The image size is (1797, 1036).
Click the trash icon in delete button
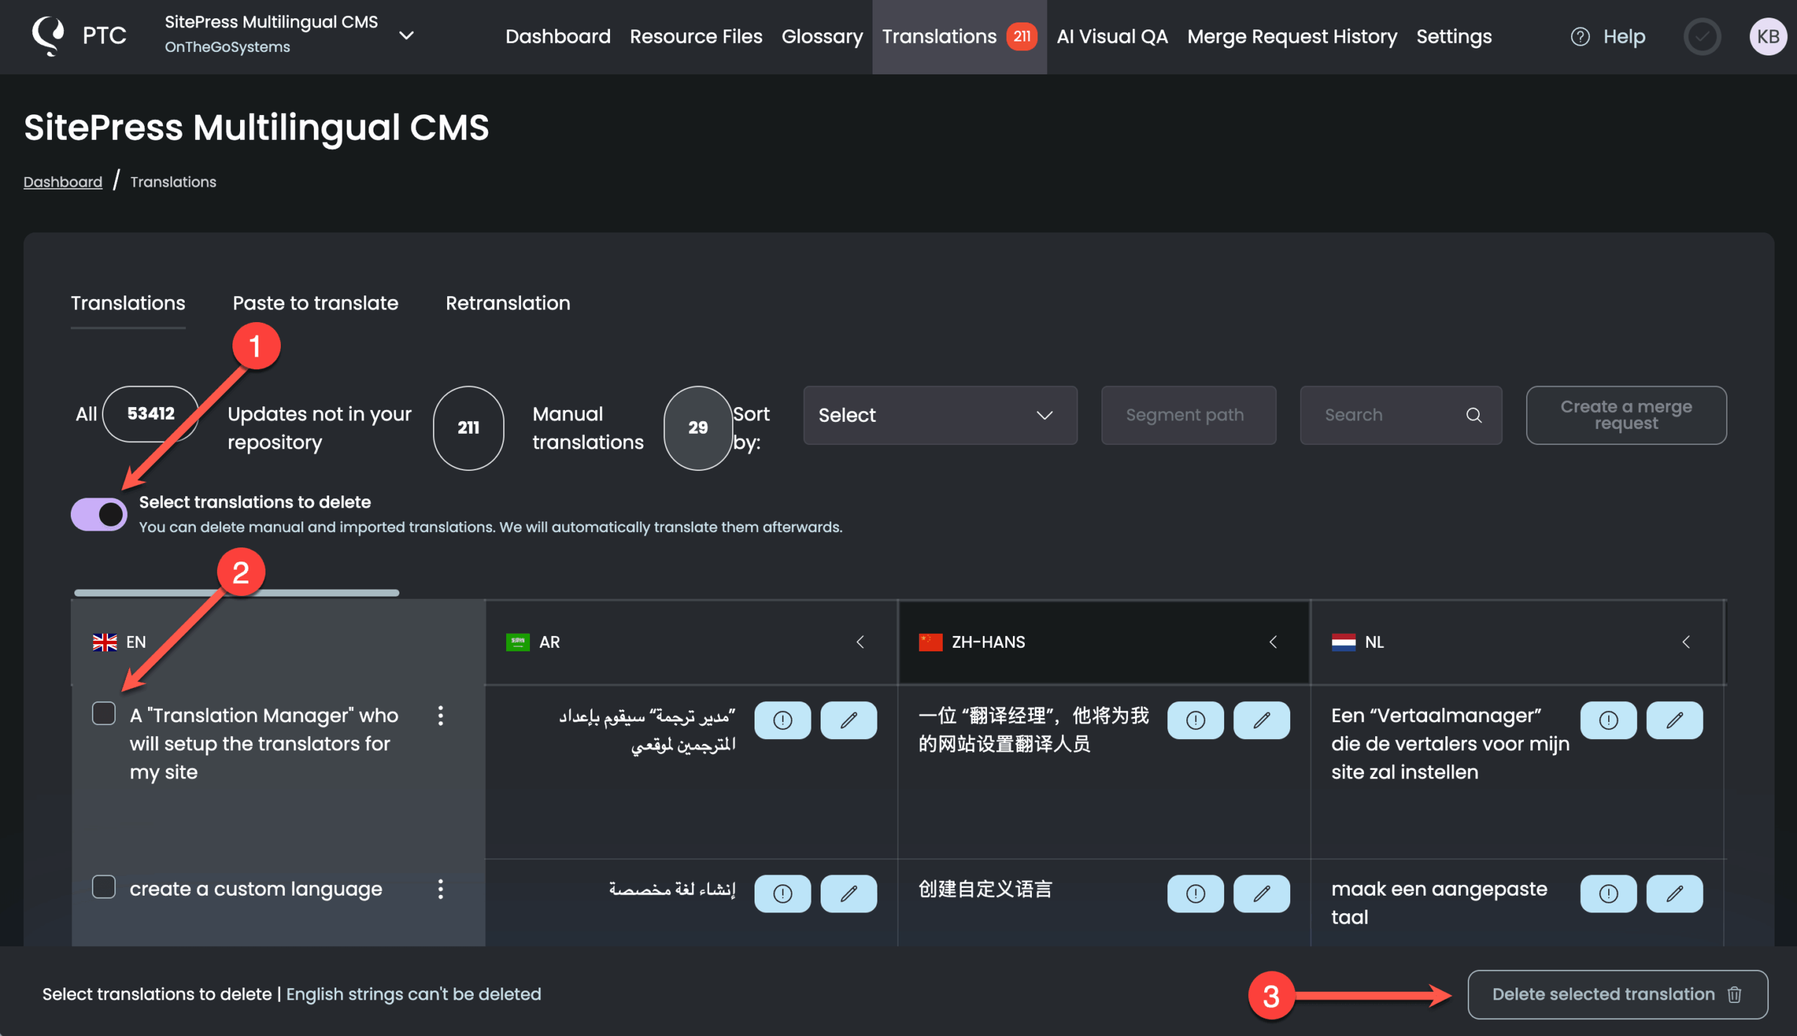pyautogui.click(x=1735, y=994)
